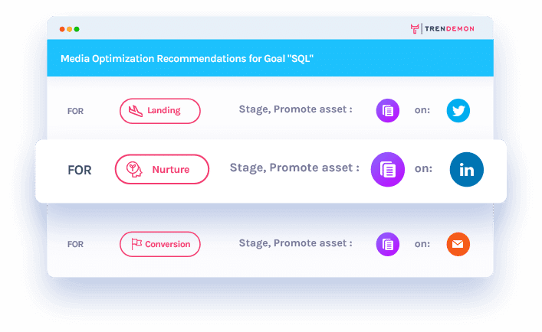542x332 pixels.
Task: Open the asset icon in Conversion row
Action: [388, 245]
